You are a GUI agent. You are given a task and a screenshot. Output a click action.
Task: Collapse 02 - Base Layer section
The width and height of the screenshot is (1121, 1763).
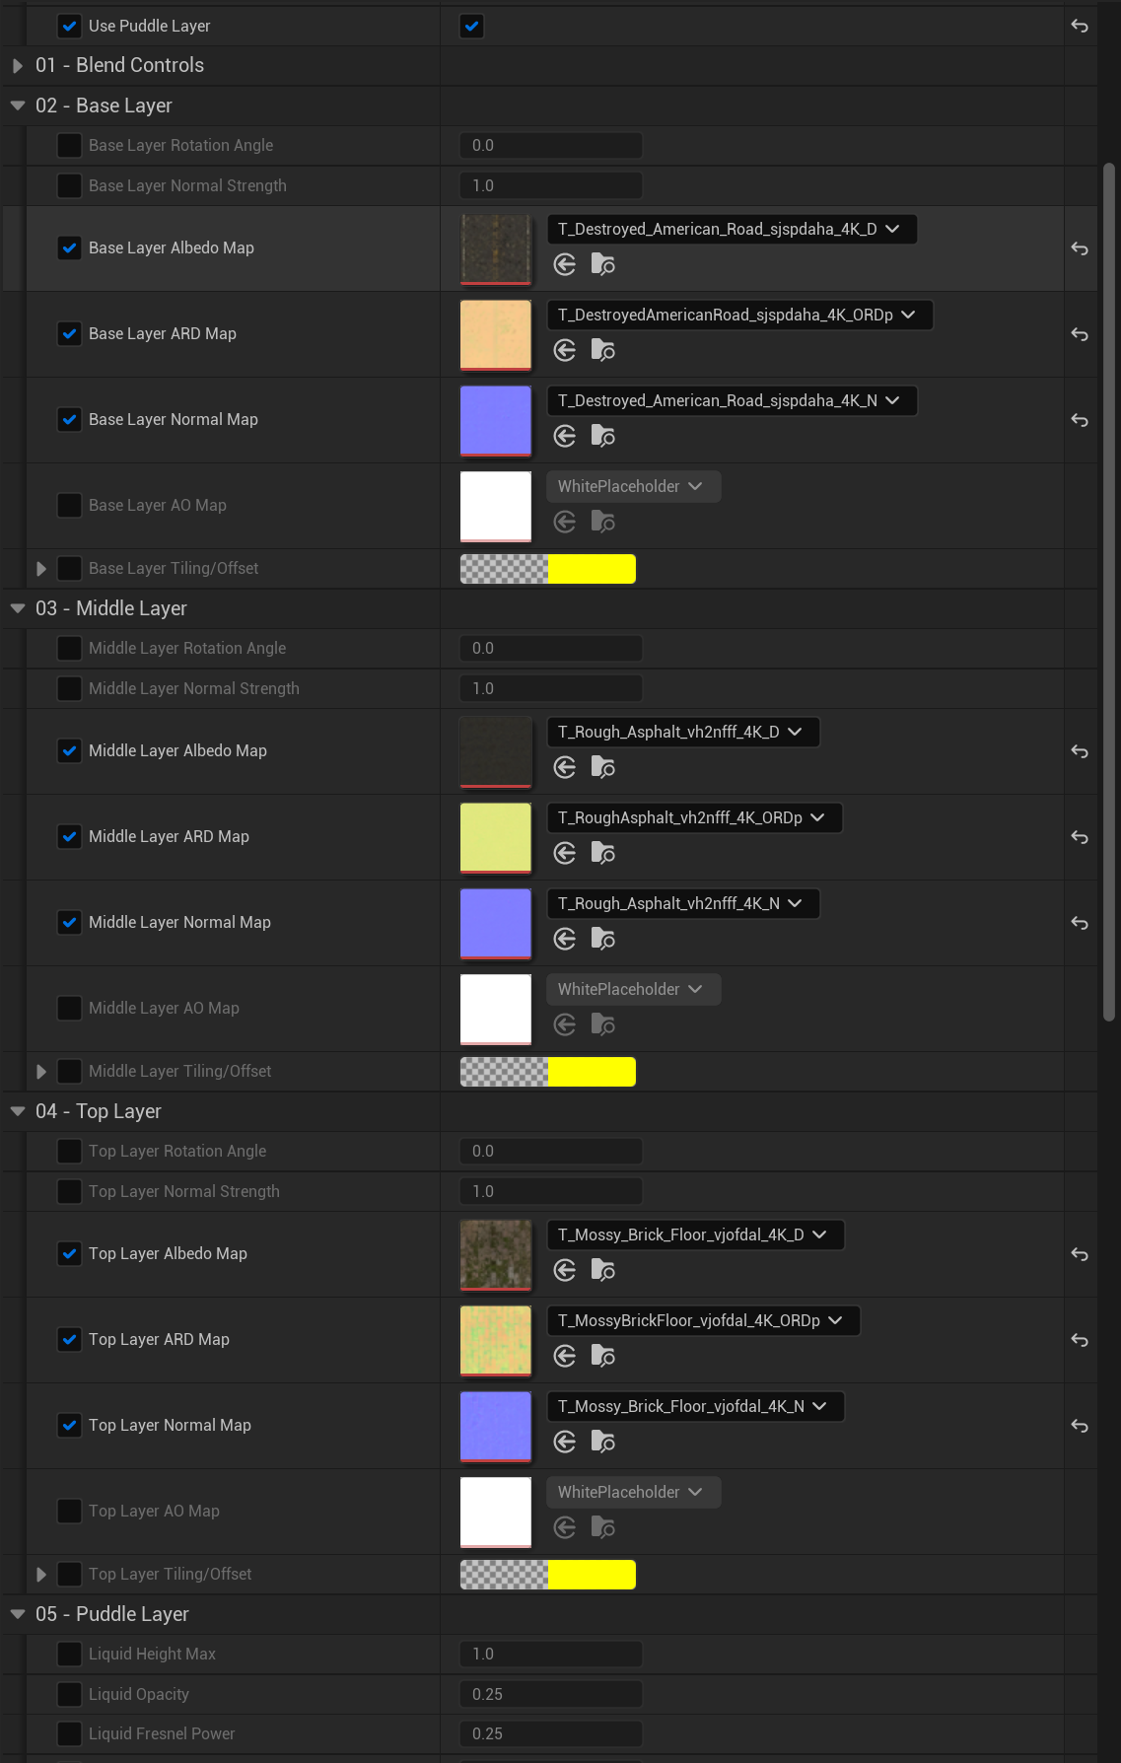coord(18,106)
